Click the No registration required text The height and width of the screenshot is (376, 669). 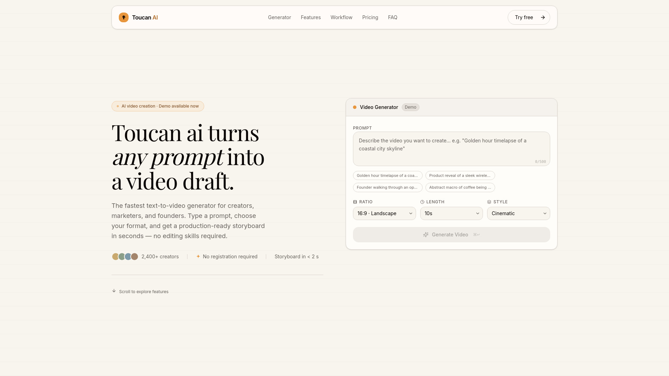[230, 257]
